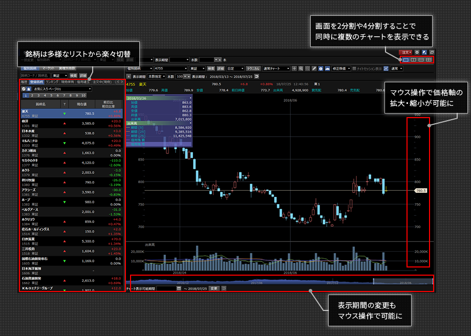Click the 詳細 button in chart toolbar

tap(221, 69)
